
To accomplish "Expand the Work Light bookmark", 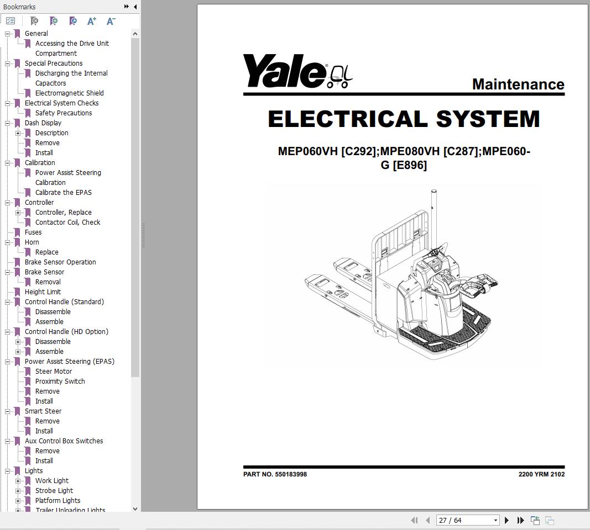I will point(18,481).
